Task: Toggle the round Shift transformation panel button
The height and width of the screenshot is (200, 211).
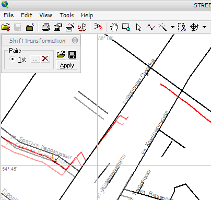Action: click(75, 41)
